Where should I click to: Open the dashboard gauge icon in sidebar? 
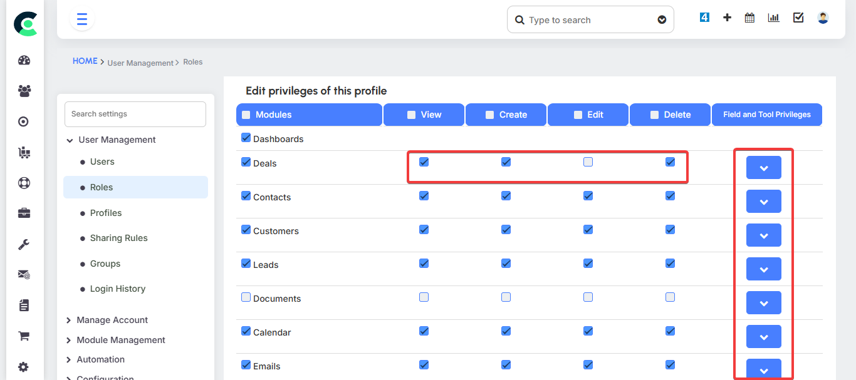24,60
